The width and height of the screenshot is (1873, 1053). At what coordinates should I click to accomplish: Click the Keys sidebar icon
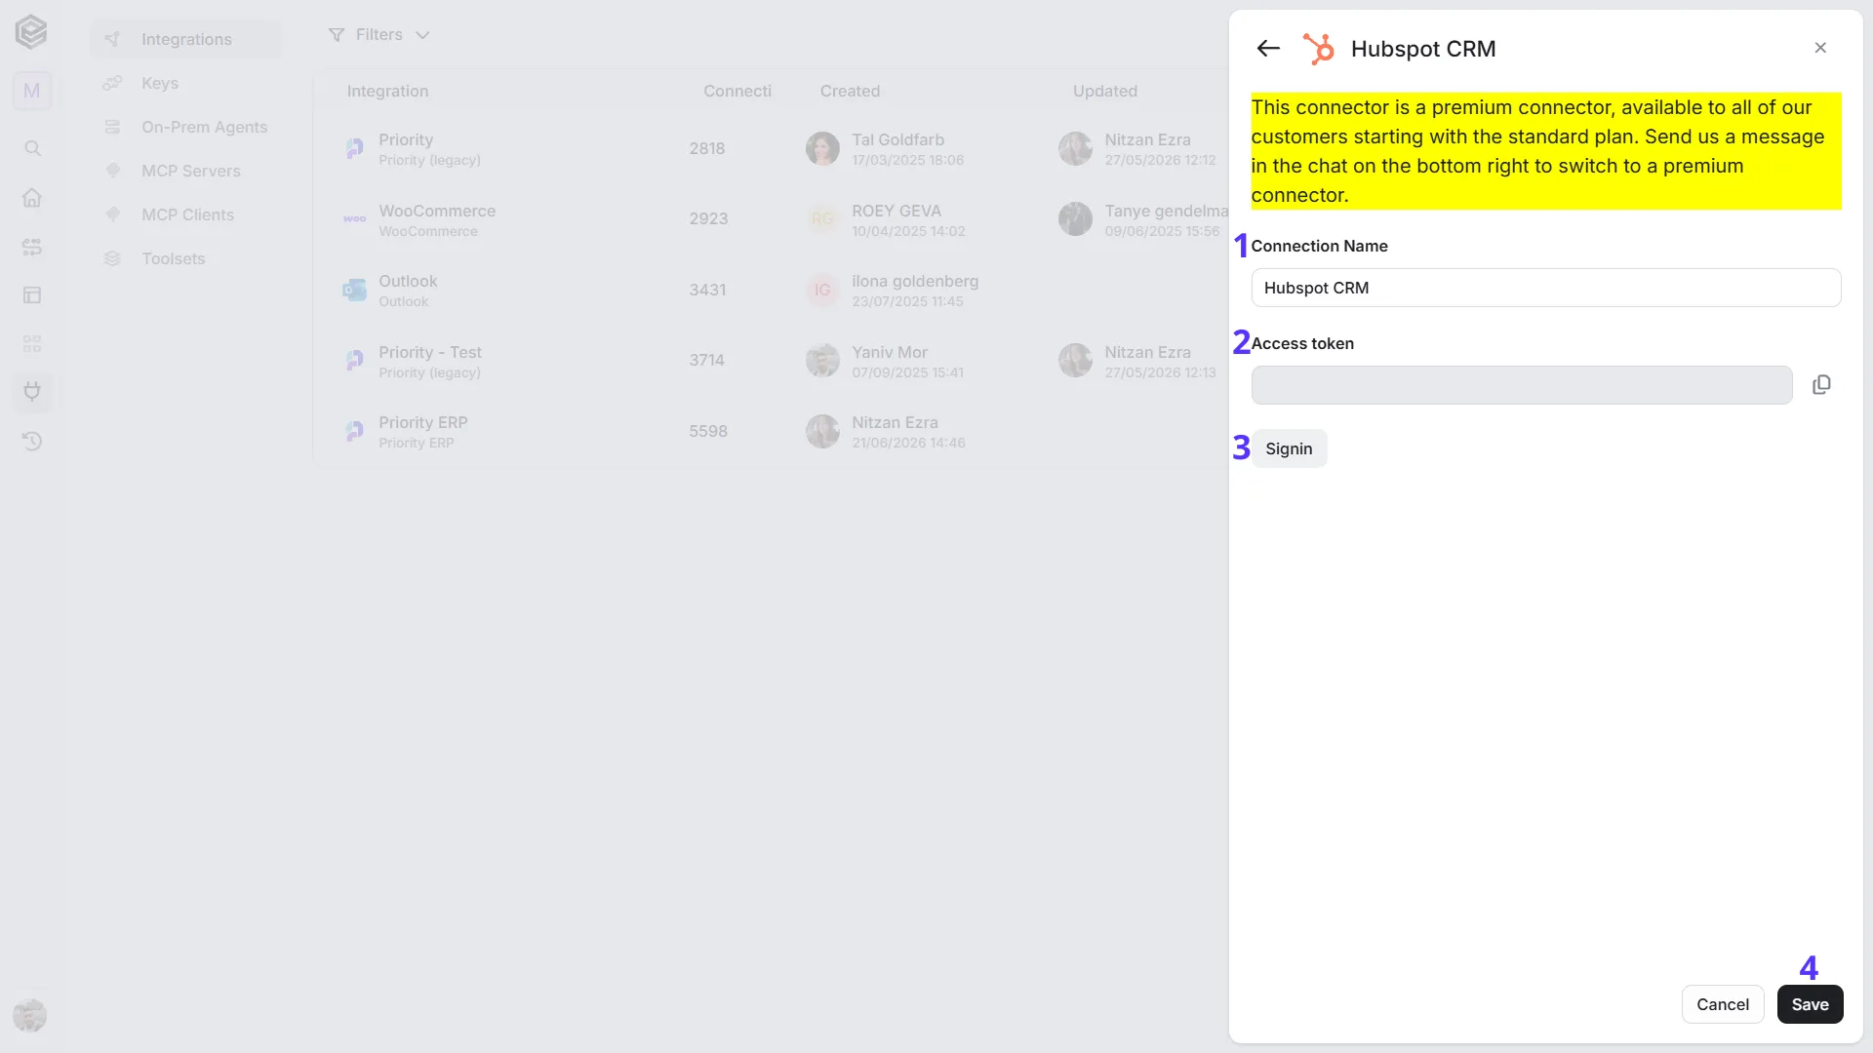[x=113, y=83]
